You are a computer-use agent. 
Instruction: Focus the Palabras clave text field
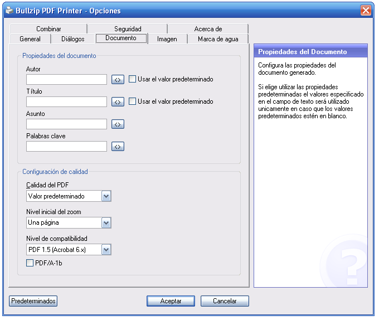click(66, 147)
